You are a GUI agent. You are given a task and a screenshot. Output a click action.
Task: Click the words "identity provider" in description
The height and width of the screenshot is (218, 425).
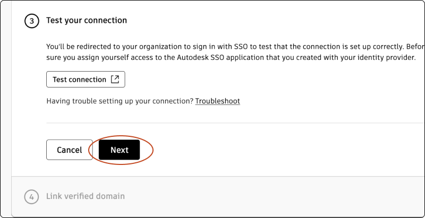click(x=387, y=57)
